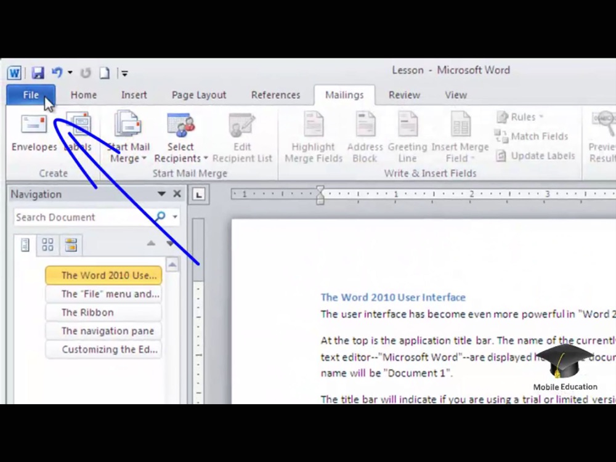616x462 pixels.
Task: Click the Redo button in Quick Access
Action: coord(85,73)
